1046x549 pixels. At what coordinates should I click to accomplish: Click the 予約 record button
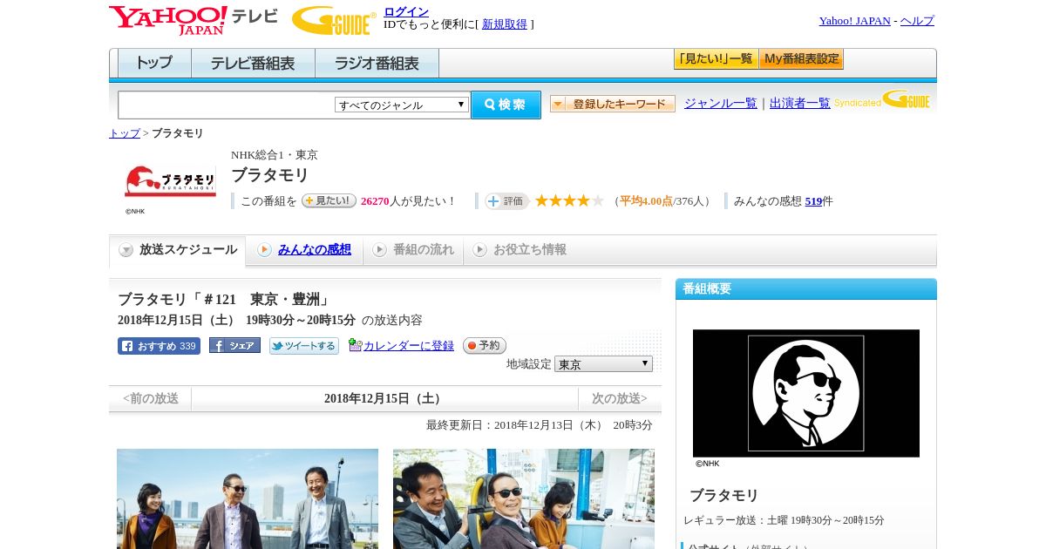[x=485, y=346]
